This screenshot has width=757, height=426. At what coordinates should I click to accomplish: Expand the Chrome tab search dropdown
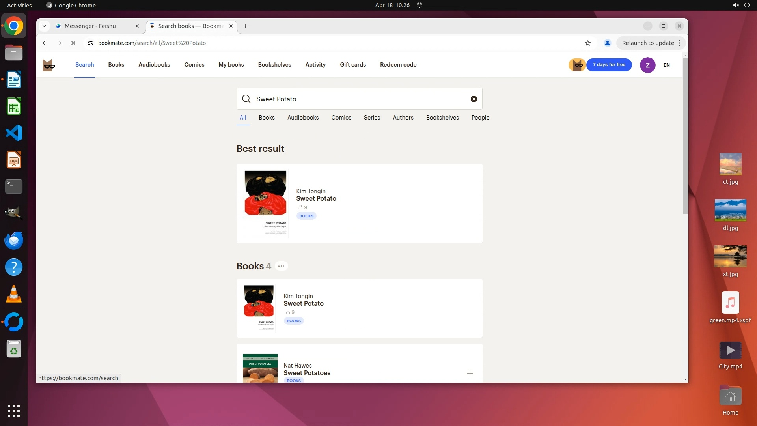click(44, 26)
